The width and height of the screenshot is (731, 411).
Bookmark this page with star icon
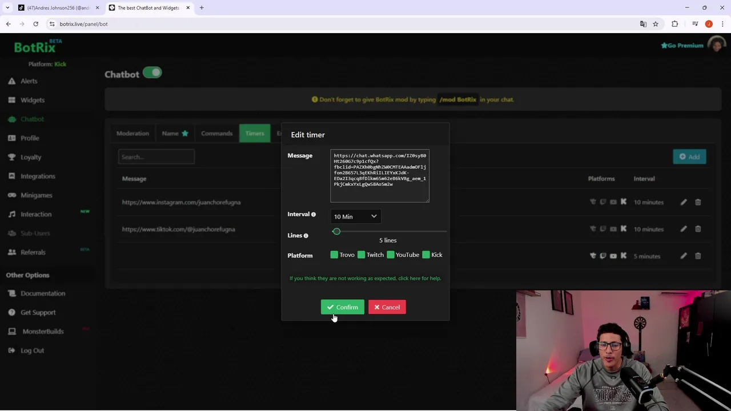pyautogui.click(x=656, y=24)
